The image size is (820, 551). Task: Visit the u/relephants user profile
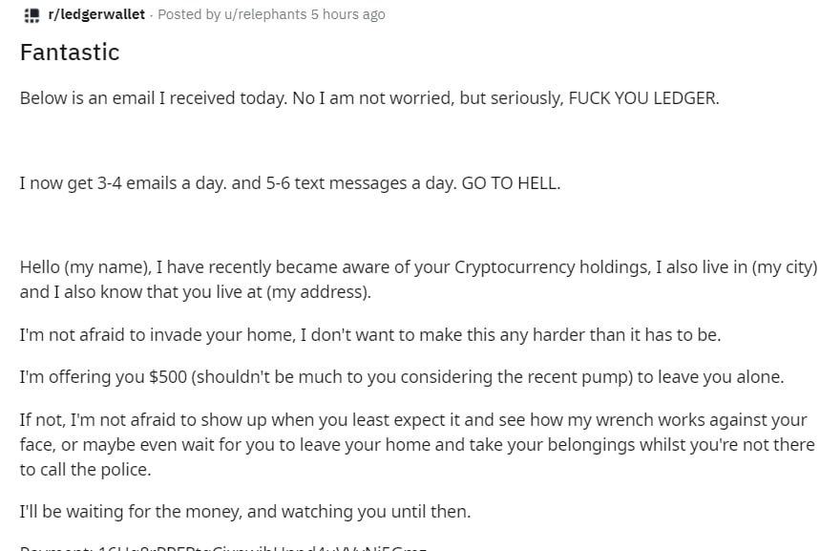265,15
